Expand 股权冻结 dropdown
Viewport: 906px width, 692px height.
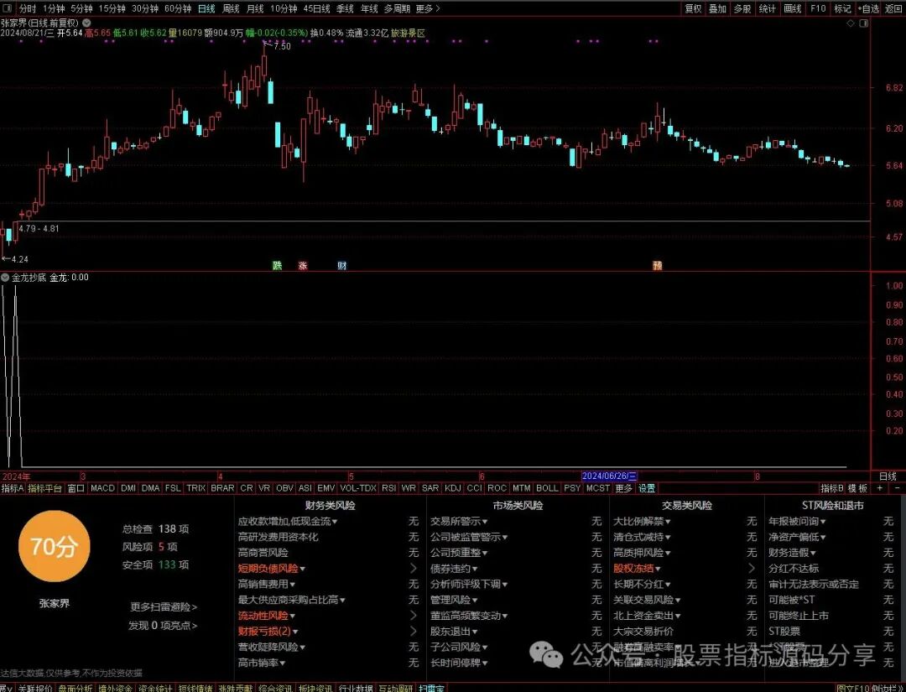(x=658, y=569)
